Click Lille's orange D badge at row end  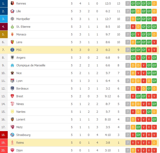coord(155,11)
